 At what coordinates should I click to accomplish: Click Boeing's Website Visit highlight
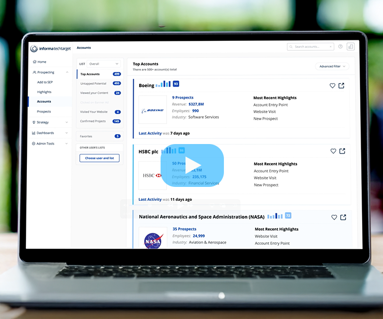264,112
